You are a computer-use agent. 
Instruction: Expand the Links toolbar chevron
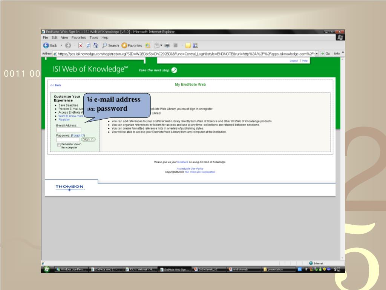coord(343,52)
